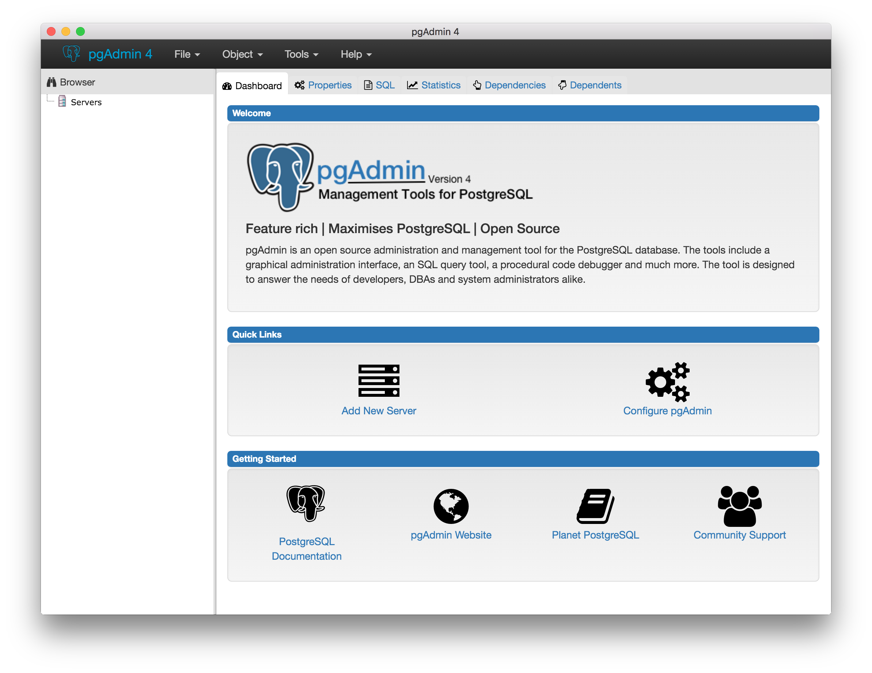Open the Tools menu

(301, 54)
